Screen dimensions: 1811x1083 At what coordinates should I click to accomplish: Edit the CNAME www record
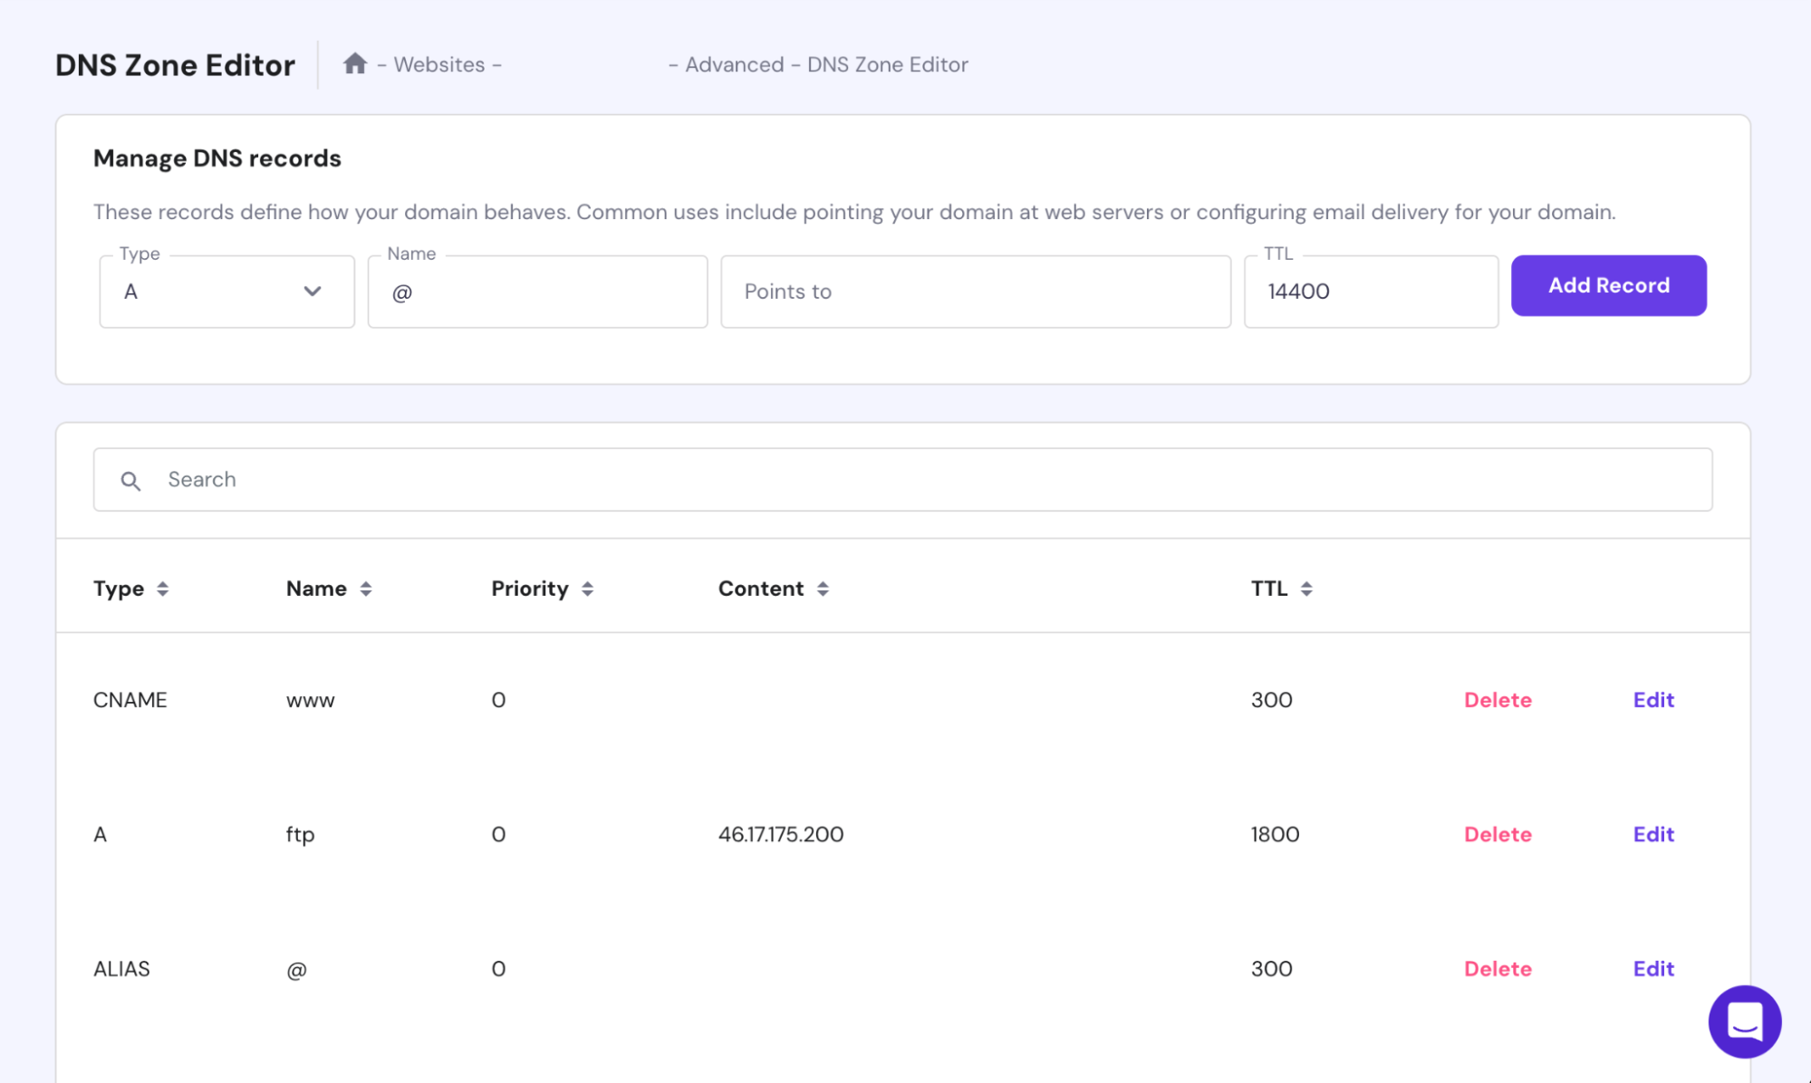[1652, 700]
